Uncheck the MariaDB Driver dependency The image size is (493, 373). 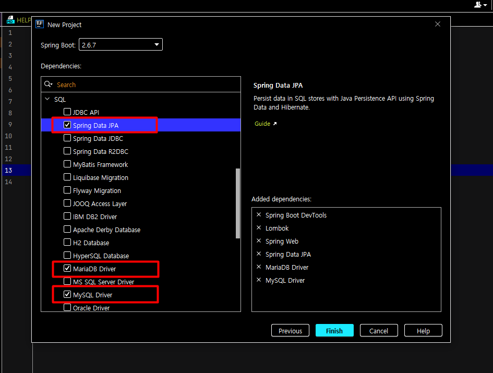(67, 268)
